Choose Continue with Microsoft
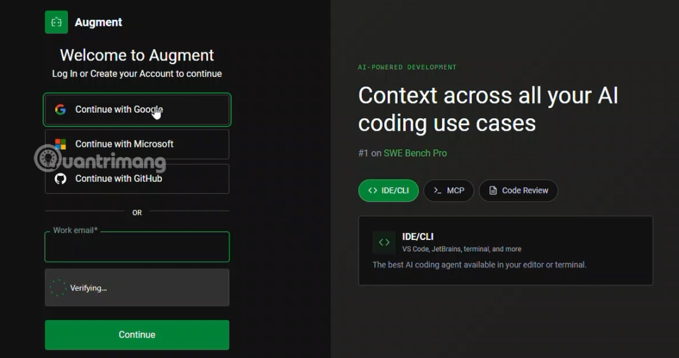Screen dimensions: 679x358 137,144
